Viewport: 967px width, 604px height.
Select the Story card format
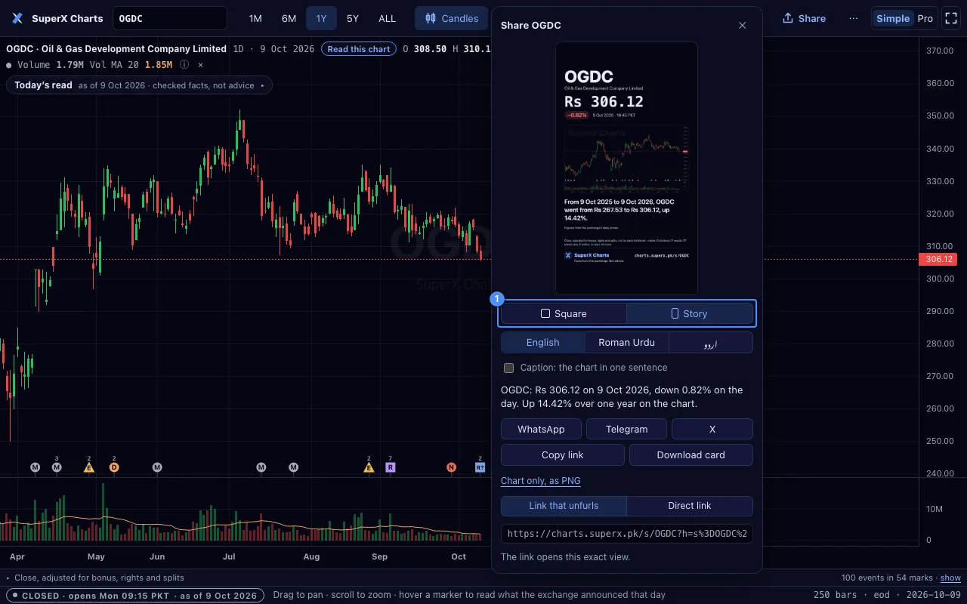click(x=690, y=313)
